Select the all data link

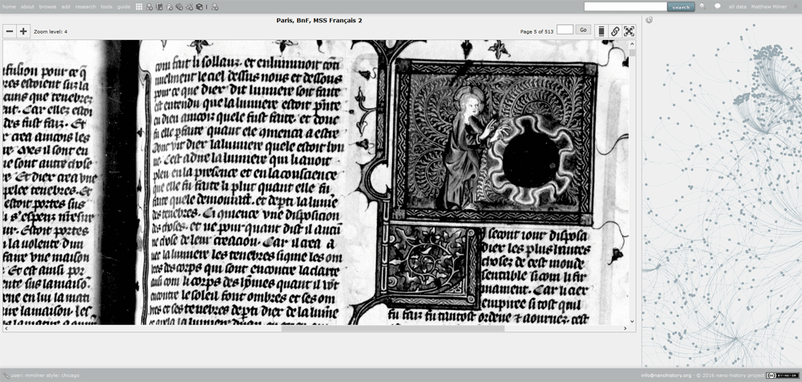click(738, 6)
